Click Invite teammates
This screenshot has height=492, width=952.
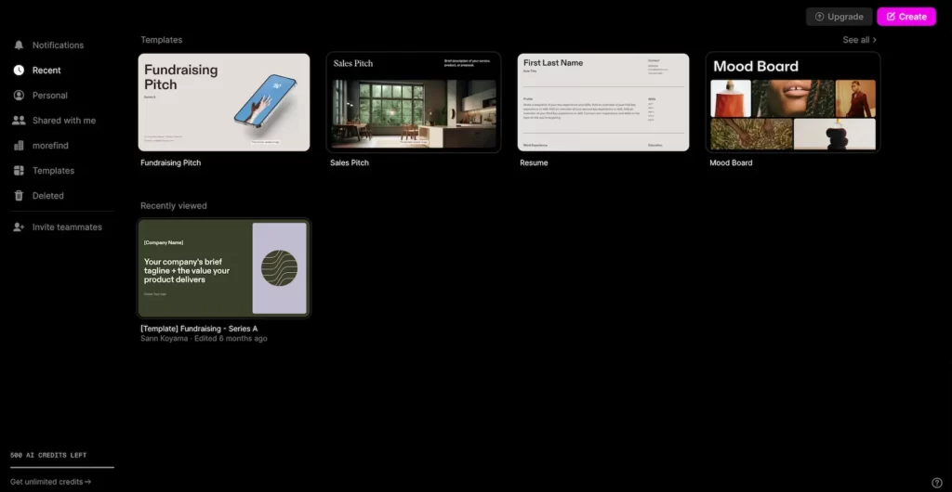tap(67, 227)
